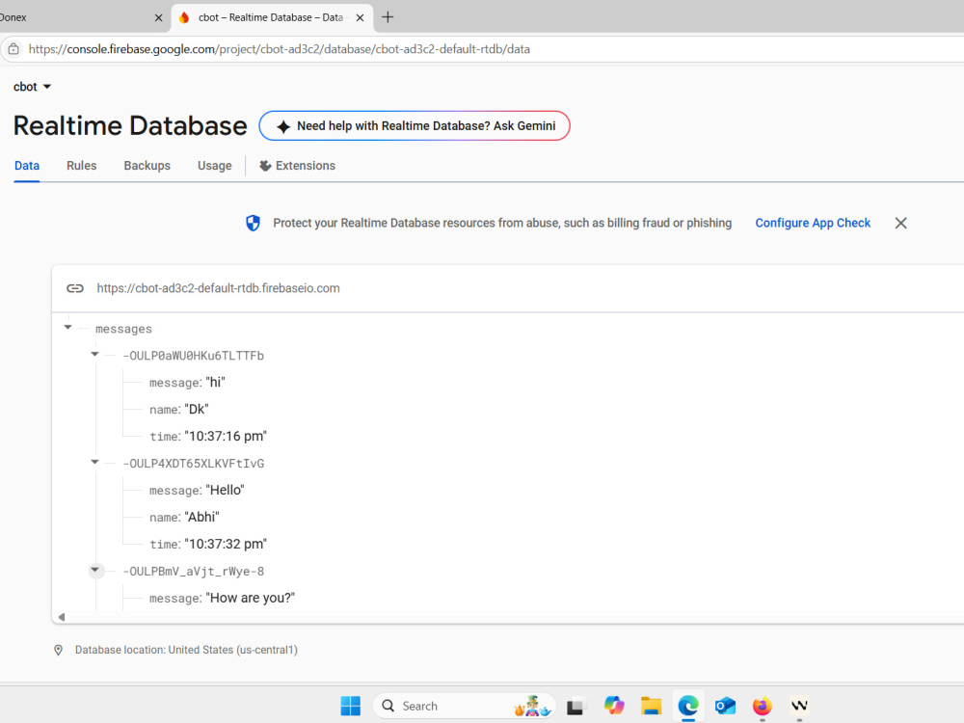Click the database location pin icon
Screen dimensions: 964x723
59,651
